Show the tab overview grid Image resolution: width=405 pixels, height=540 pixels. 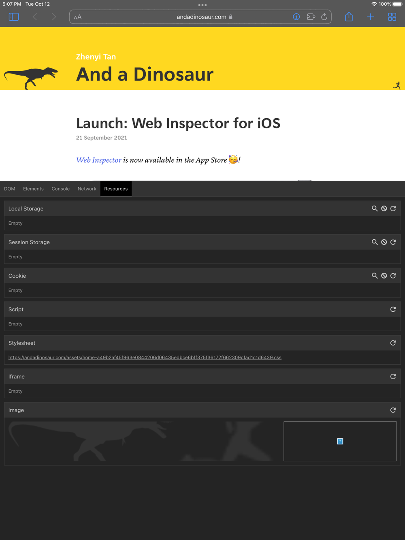pyautogui.click(x=392, y=17)
